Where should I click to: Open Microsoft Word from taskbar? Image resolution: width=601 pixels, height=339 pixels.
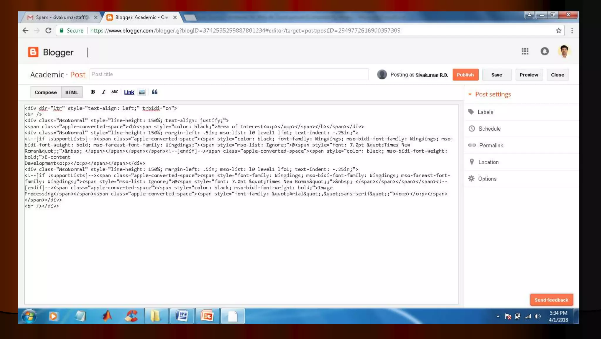[182, 316]
